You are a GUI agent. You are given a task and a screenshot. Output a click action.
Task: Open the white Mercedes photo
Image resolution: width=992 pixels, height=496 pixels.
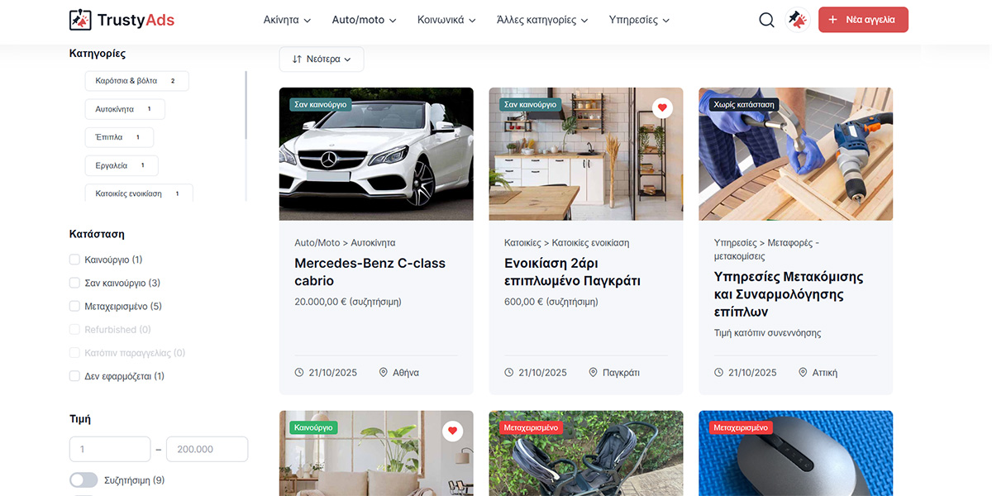(376, 154)
